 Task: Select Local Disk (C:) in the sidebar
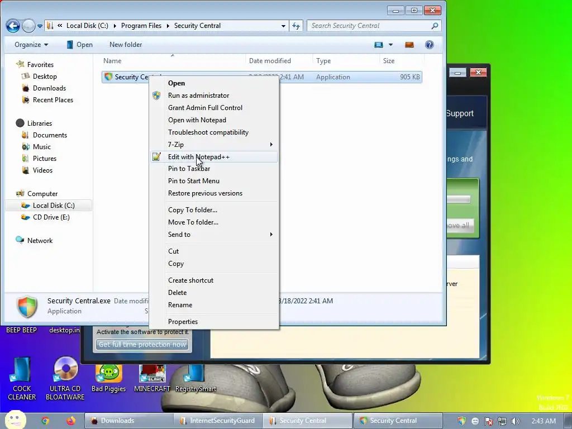tap(48, 206)
